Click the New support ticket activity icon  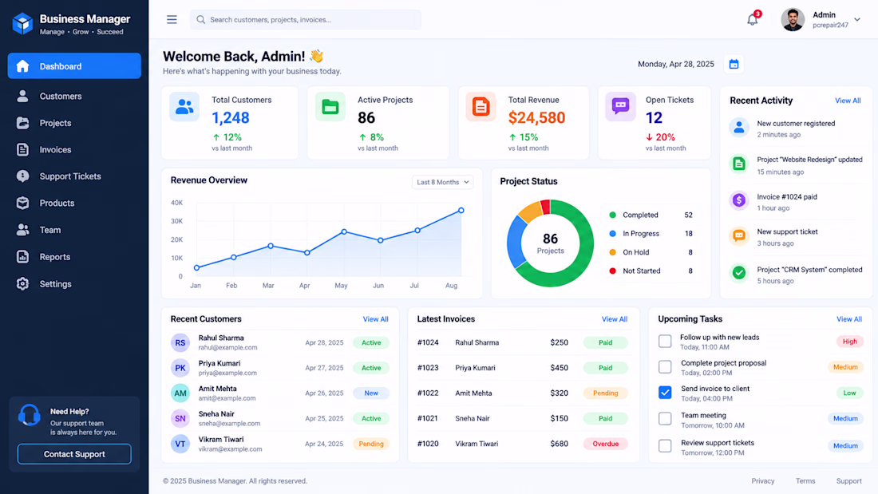[x=739, y=236]
